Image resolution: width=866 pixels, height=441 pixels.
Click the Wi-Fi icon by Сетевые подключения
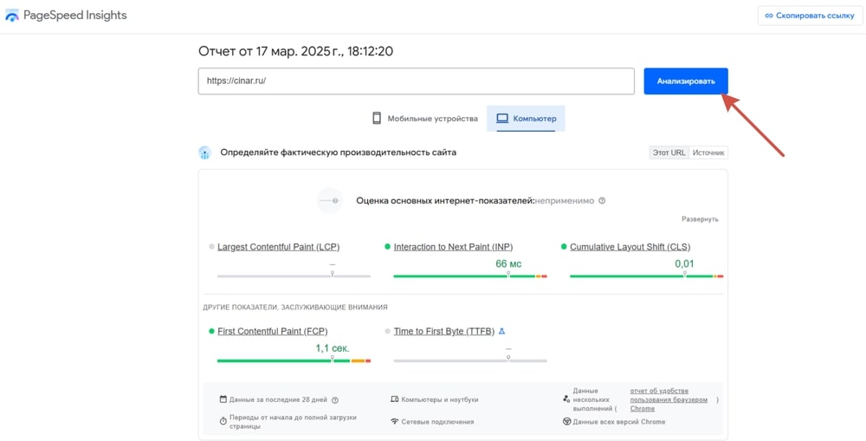click(x=394, y=422)
